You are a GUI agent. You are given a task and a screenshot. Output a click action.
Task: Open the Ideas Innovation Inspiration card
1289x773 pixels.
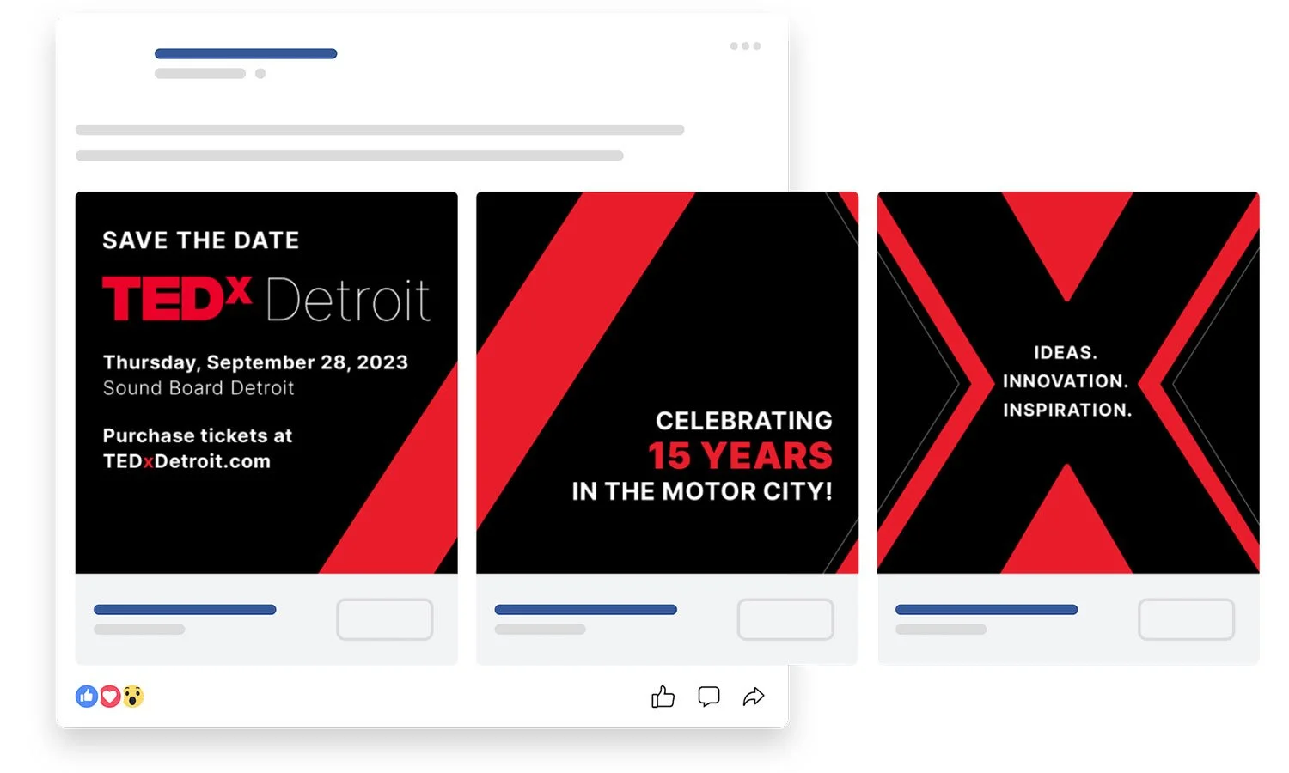(x=1068, y=382)
